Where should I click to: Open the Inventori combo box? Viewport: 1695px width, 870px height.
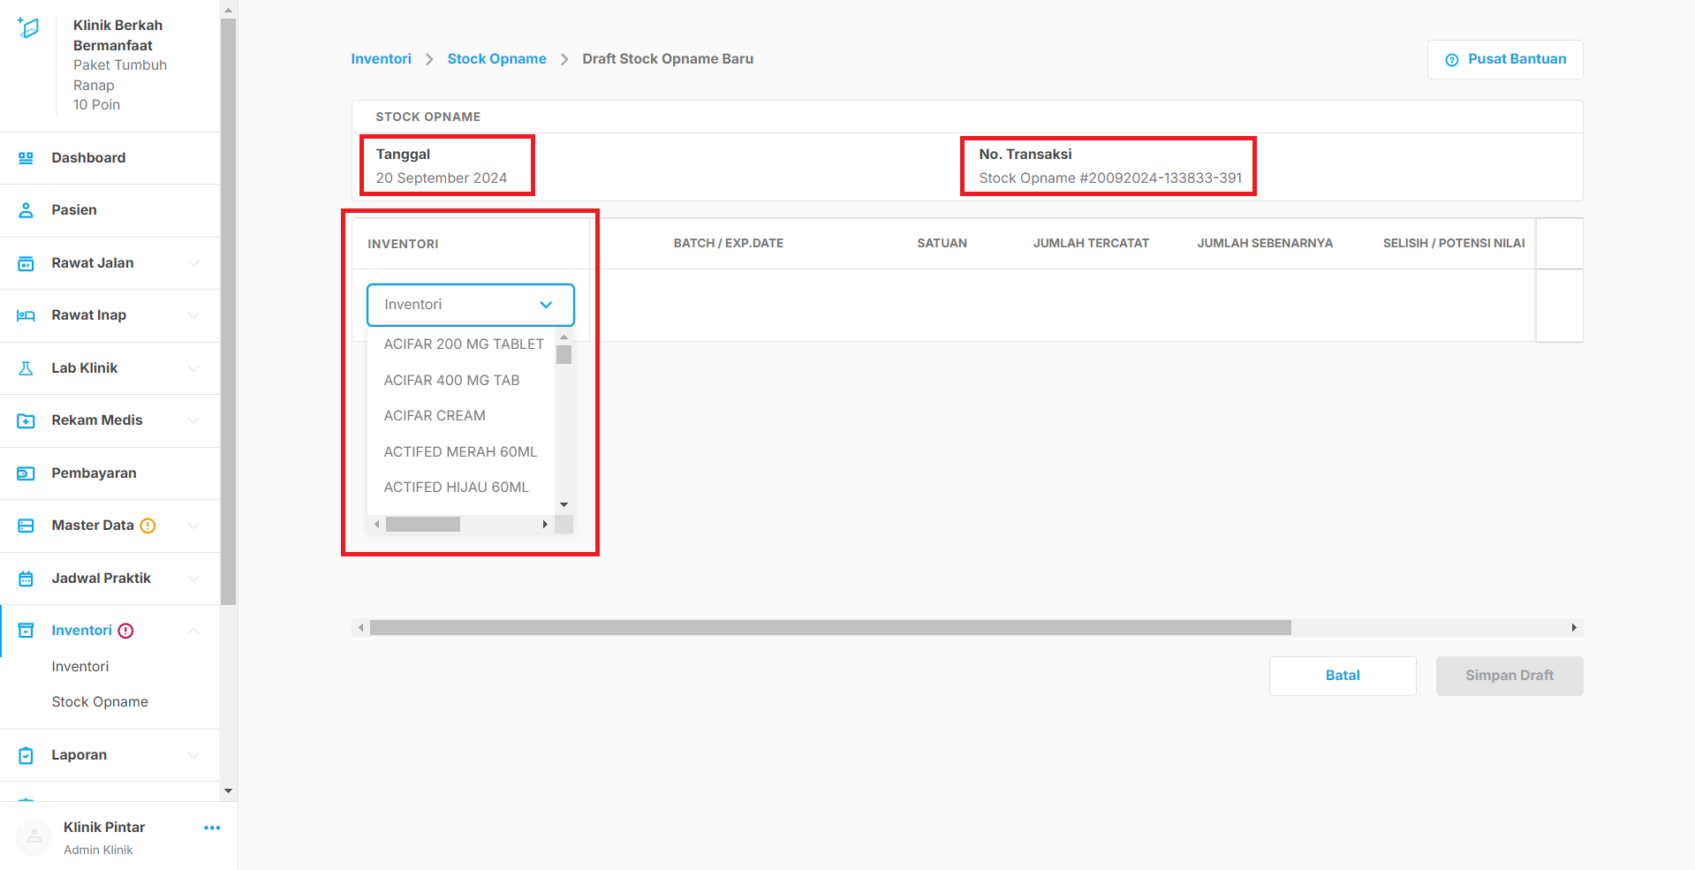(x=470, y=305)
